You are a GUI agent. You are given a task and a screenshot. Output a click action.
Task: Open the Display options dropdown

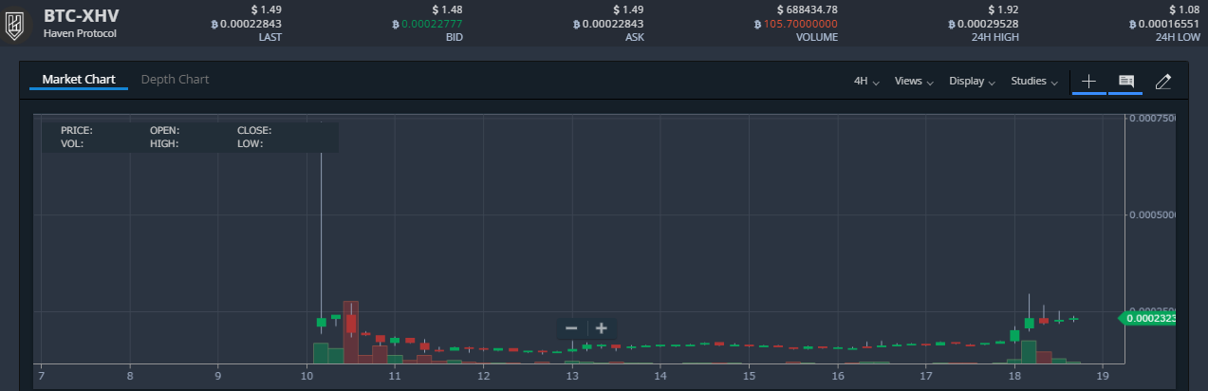(x=972, y=82)
